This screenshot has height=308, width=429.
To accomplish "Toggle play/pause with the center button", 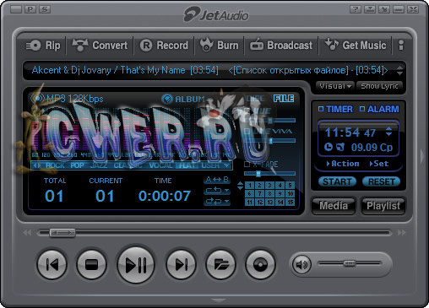I will click(x=136, y=265).
